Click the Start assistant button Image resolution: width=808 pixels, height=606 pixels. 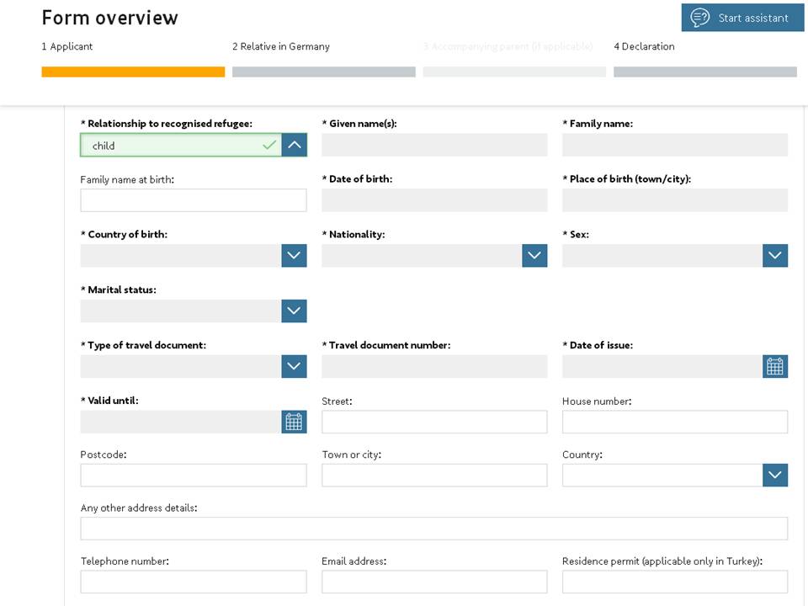(742, 17)
